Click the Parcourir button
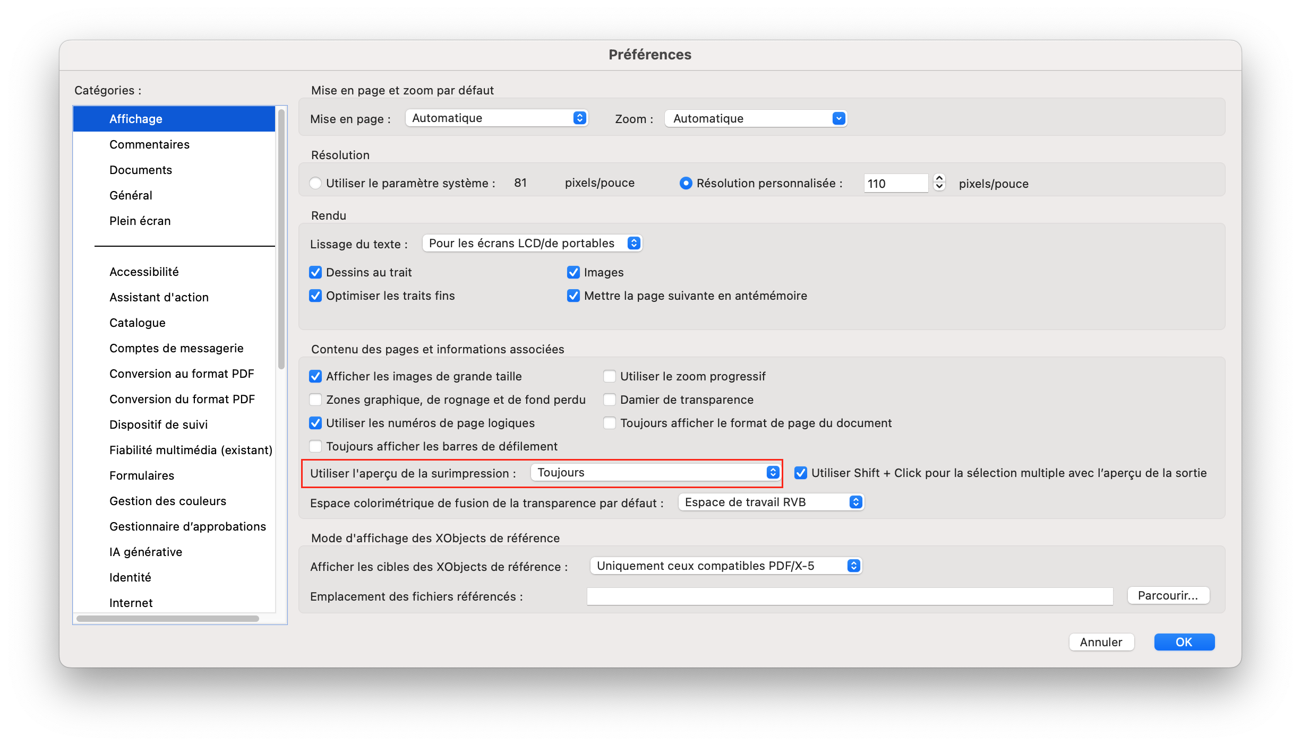This screenshot has width=1301, height=746. pos(1168,595)
